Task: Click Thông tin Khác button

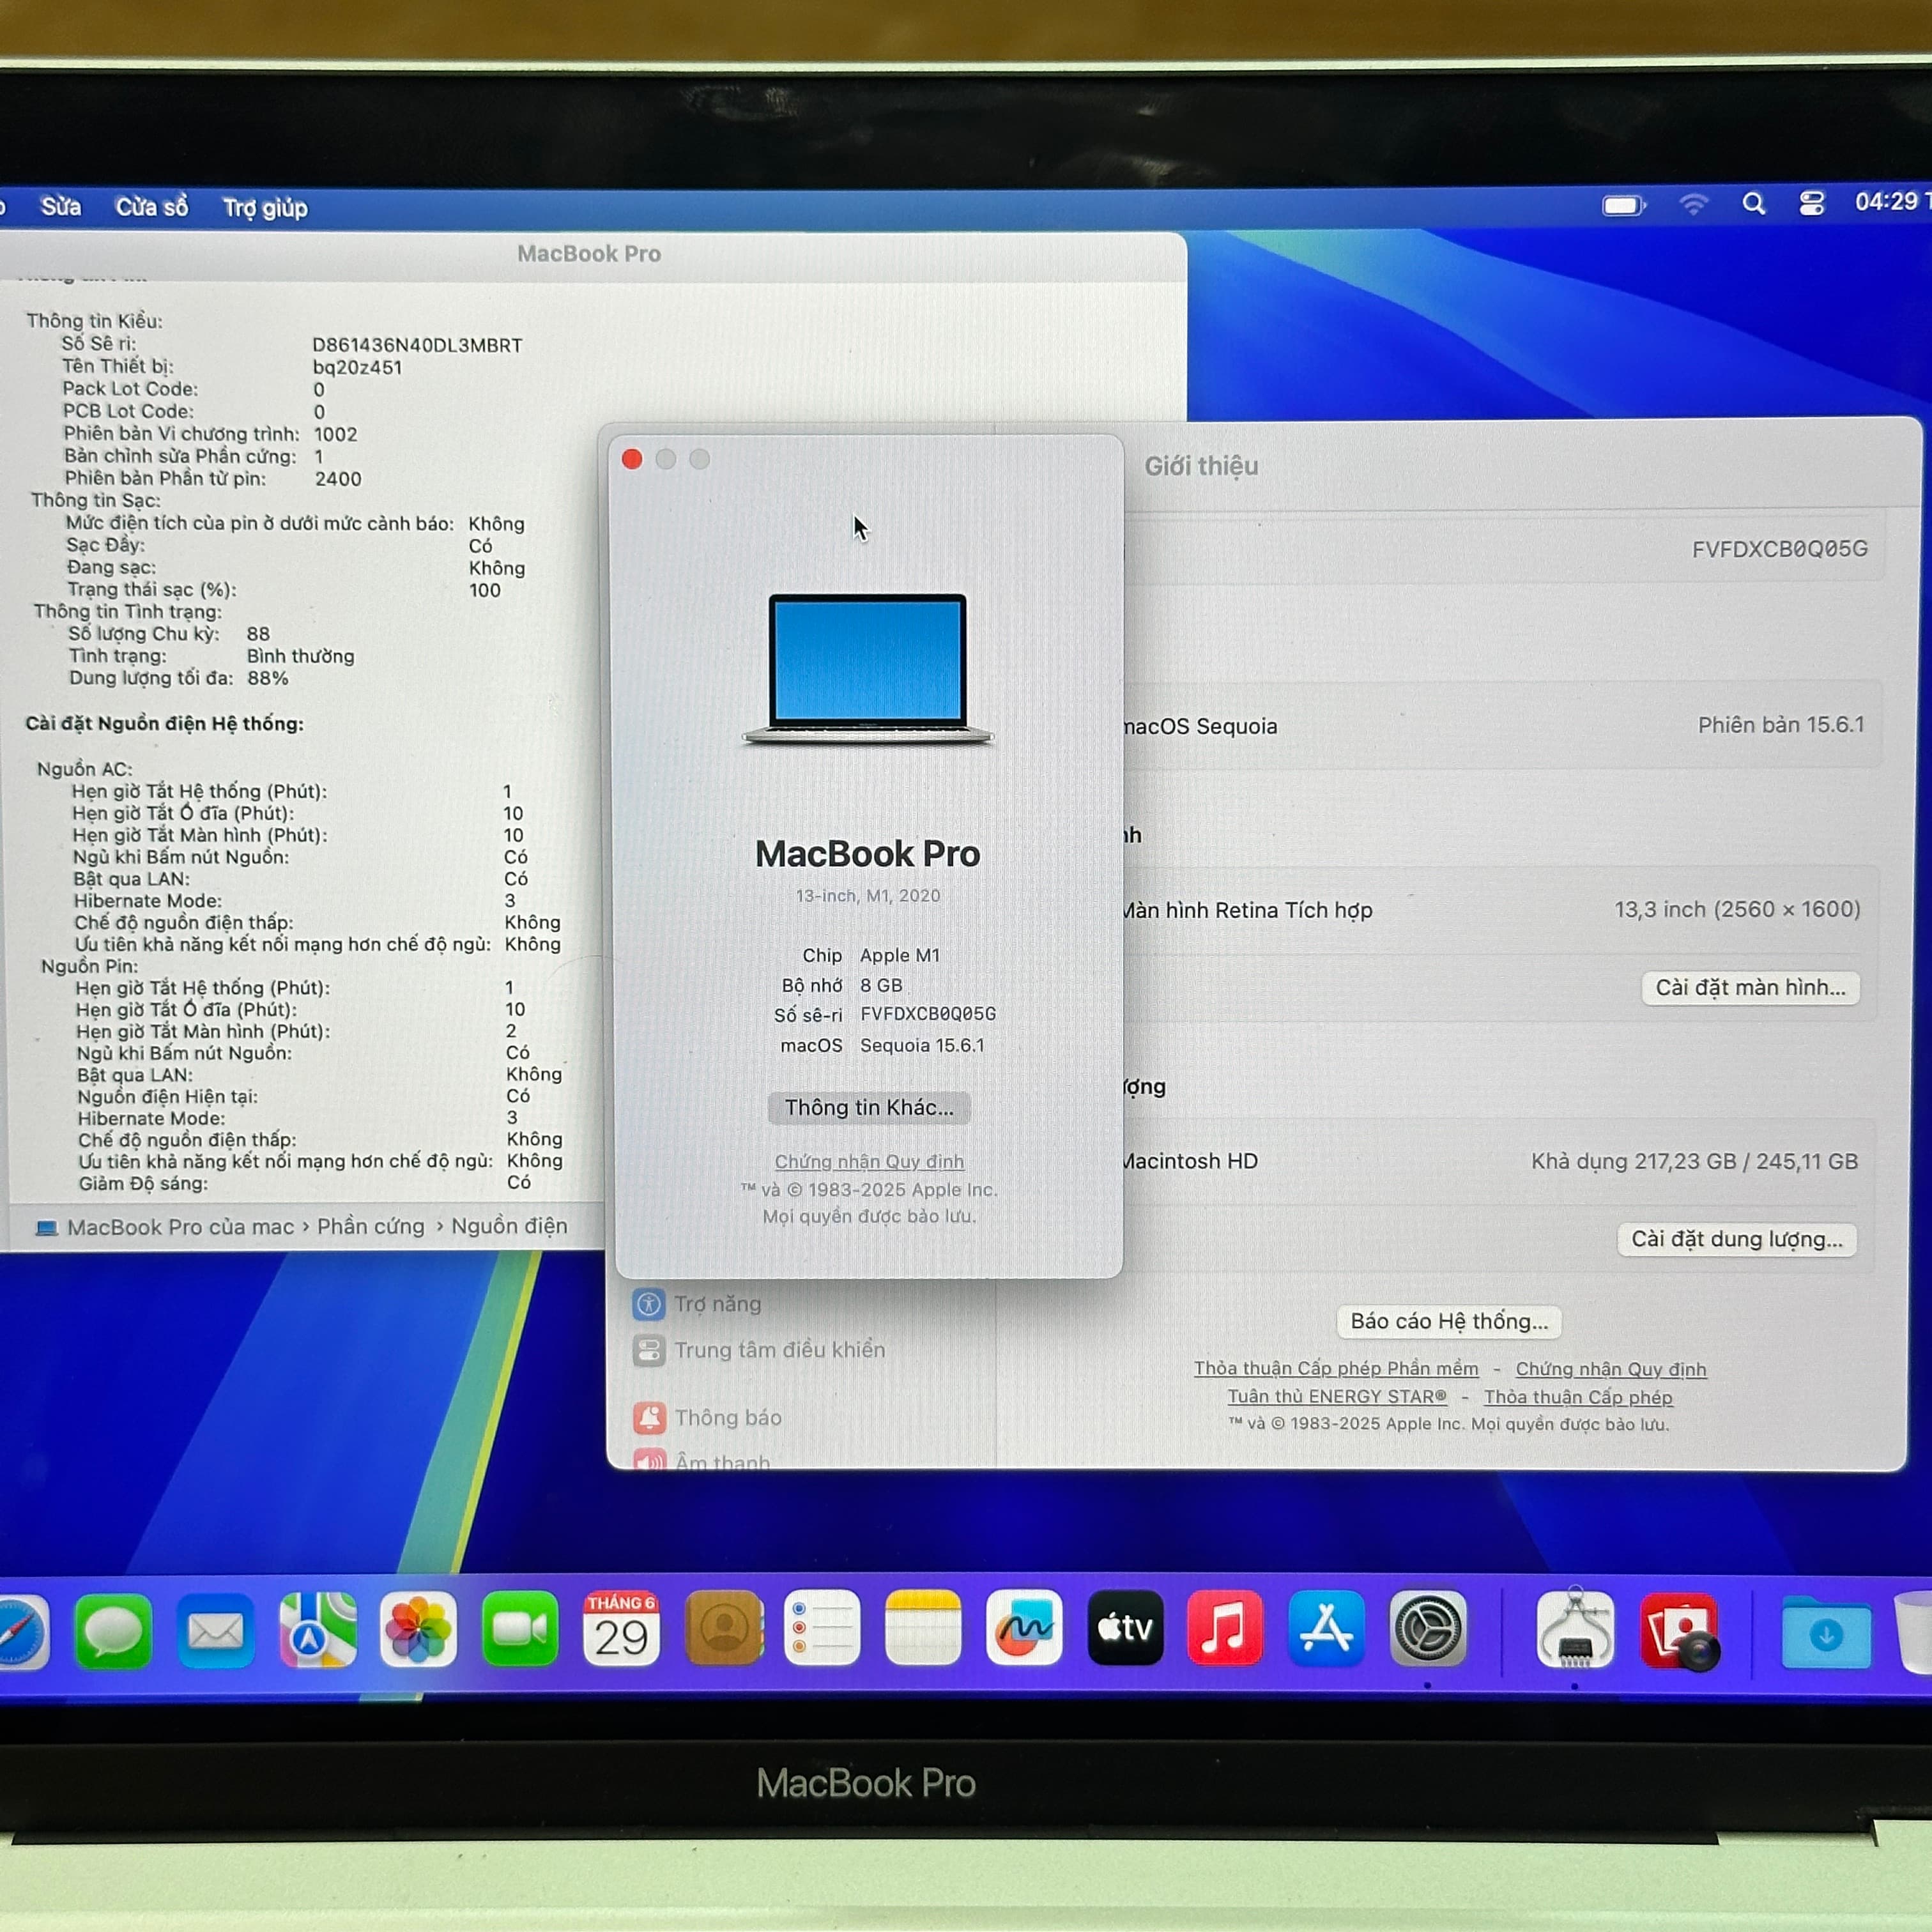Action: tap(868, 1108)
